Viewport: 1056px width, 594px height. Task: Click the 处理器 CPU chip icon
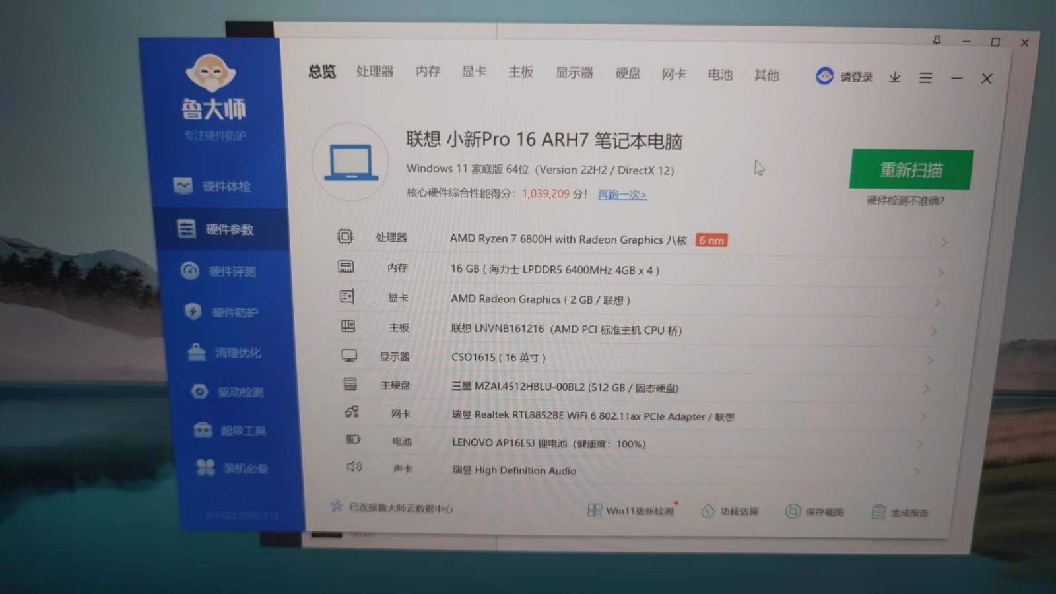click(x=345, y=236)
